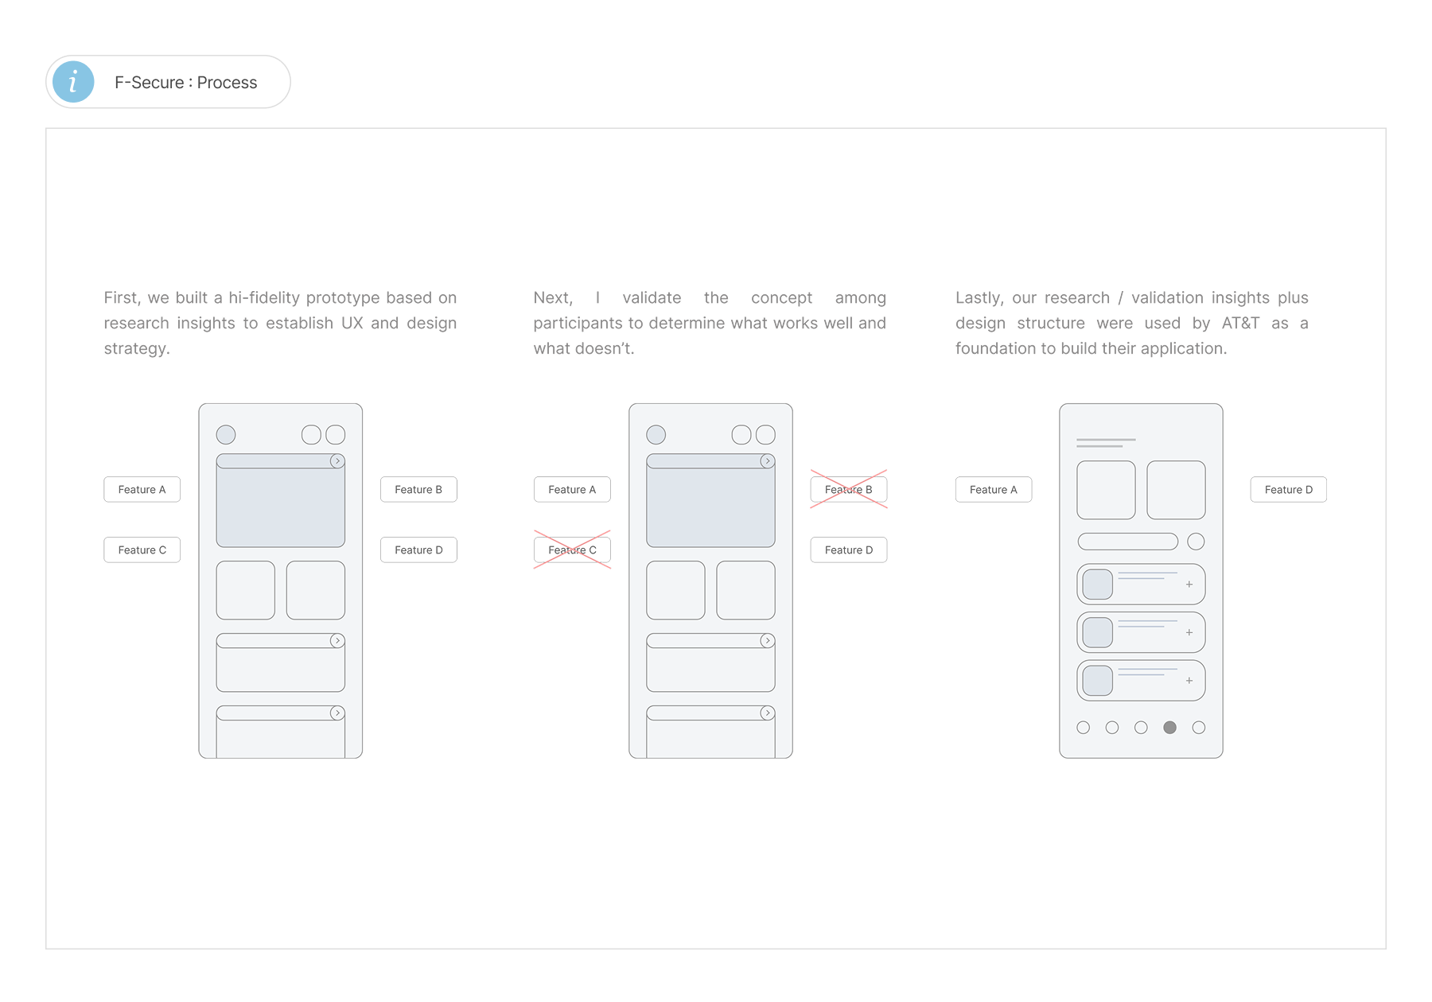Click the avatar circle in the second wireframe phone
The image size is (1432, 1002).
[656, 434]
